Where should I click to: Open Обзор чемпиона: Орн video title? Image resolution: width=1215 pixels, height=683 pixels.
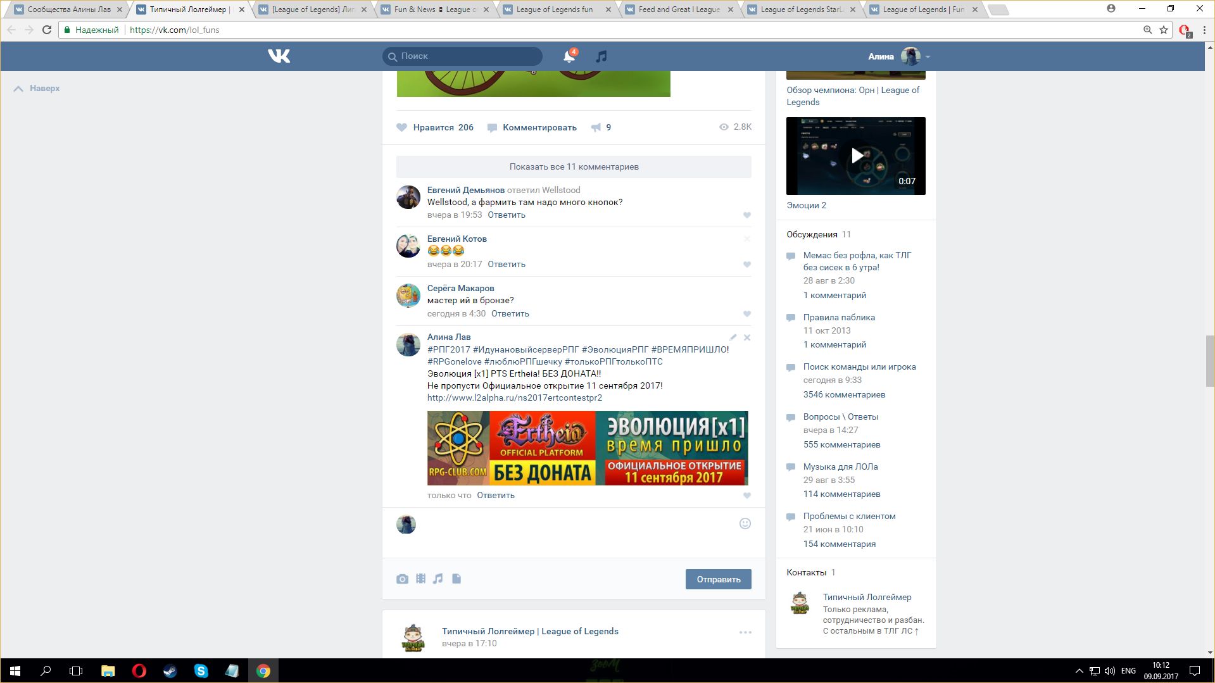[x=853, y=96]
